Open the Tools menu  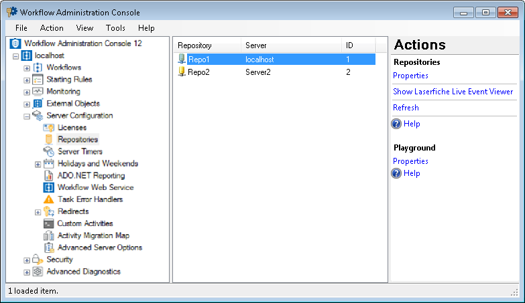(115, 28)
